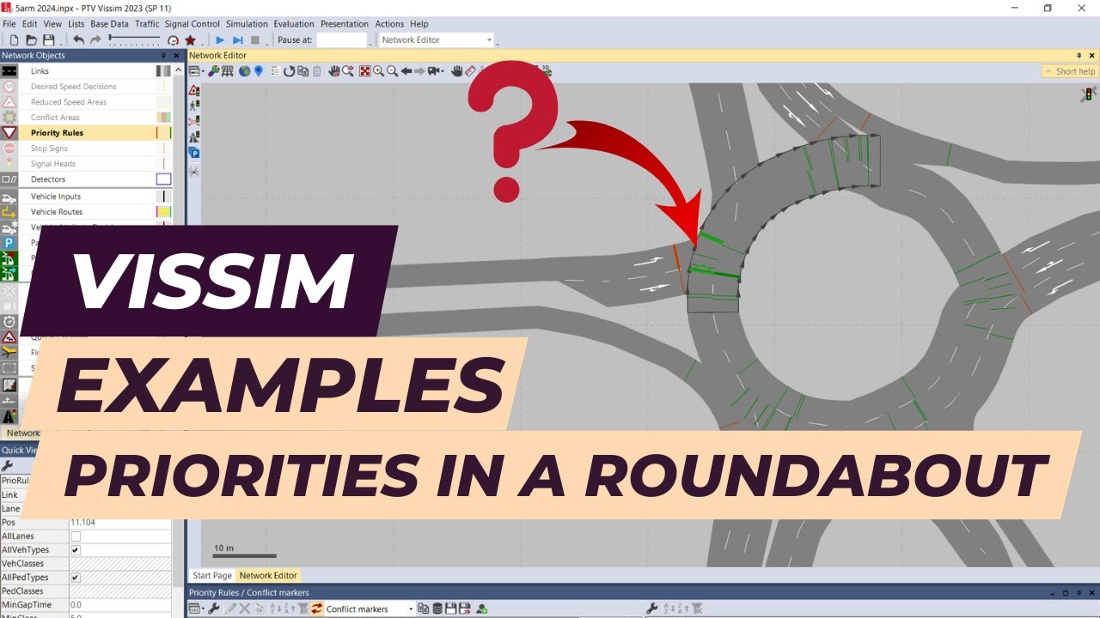The width and height of the screenshot is (1100, 618).
Task: Select the Priority Rules yield triangle icon
Action: click(x=9, y=133)
